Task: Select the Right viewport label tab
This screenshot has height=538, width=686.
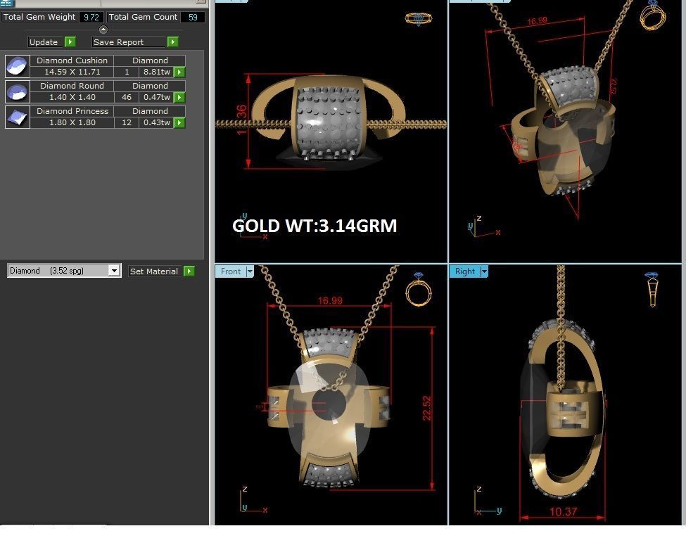Action: pyautogui.click(x=464, y=271)
